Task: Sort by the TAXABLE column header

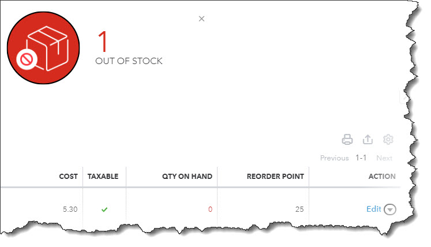Action: [103, 177]
